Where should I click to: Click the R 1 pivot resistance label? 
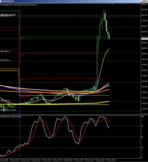(x=22, y=80)
